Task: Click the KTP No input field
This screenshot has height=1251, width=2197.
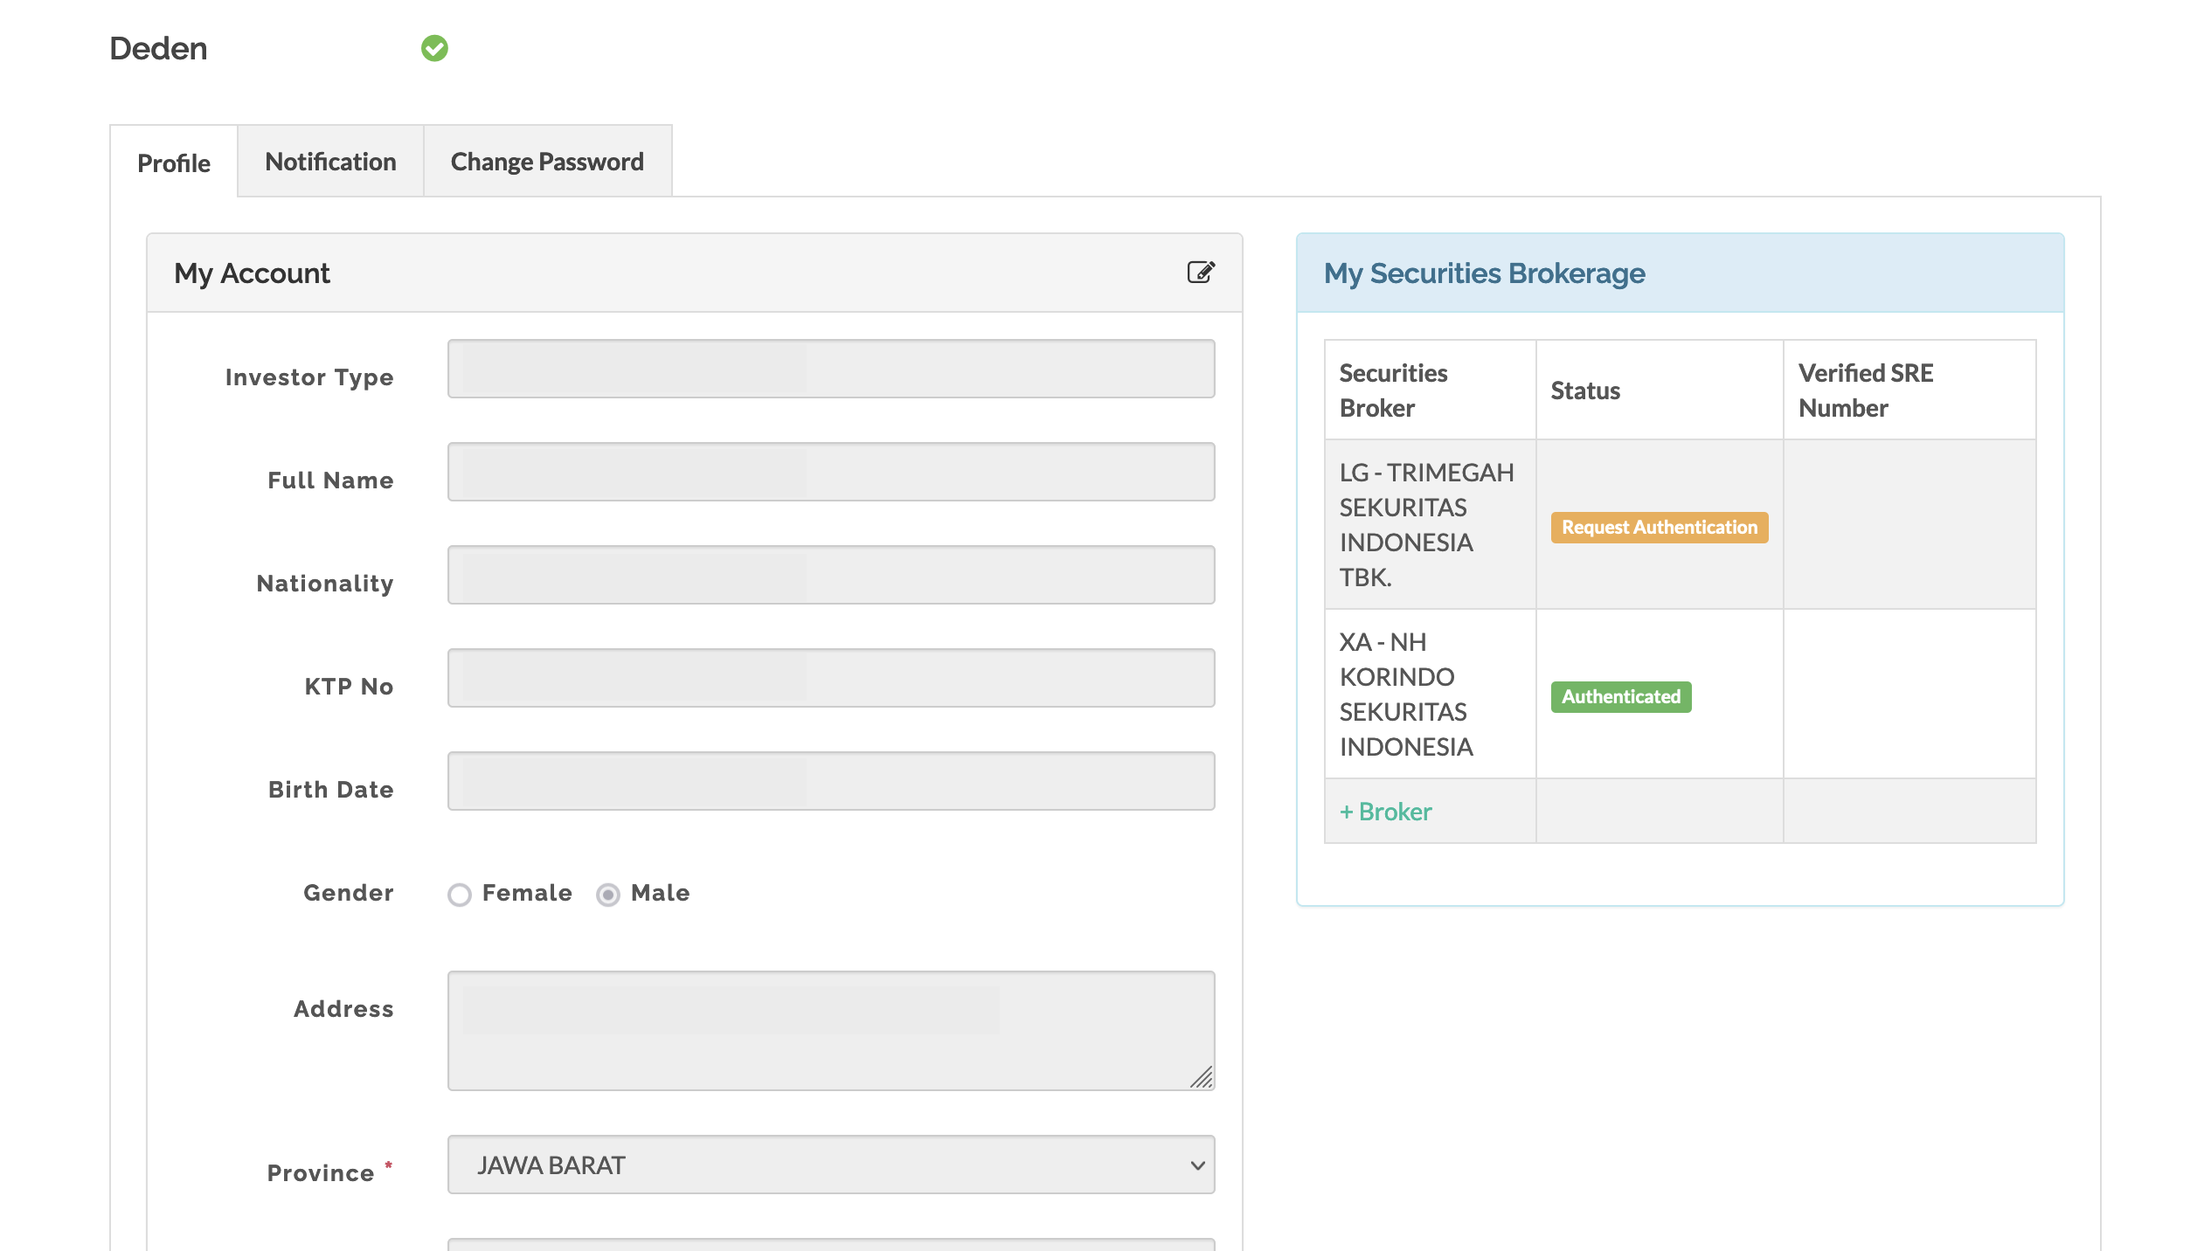Action: [830, 678]
